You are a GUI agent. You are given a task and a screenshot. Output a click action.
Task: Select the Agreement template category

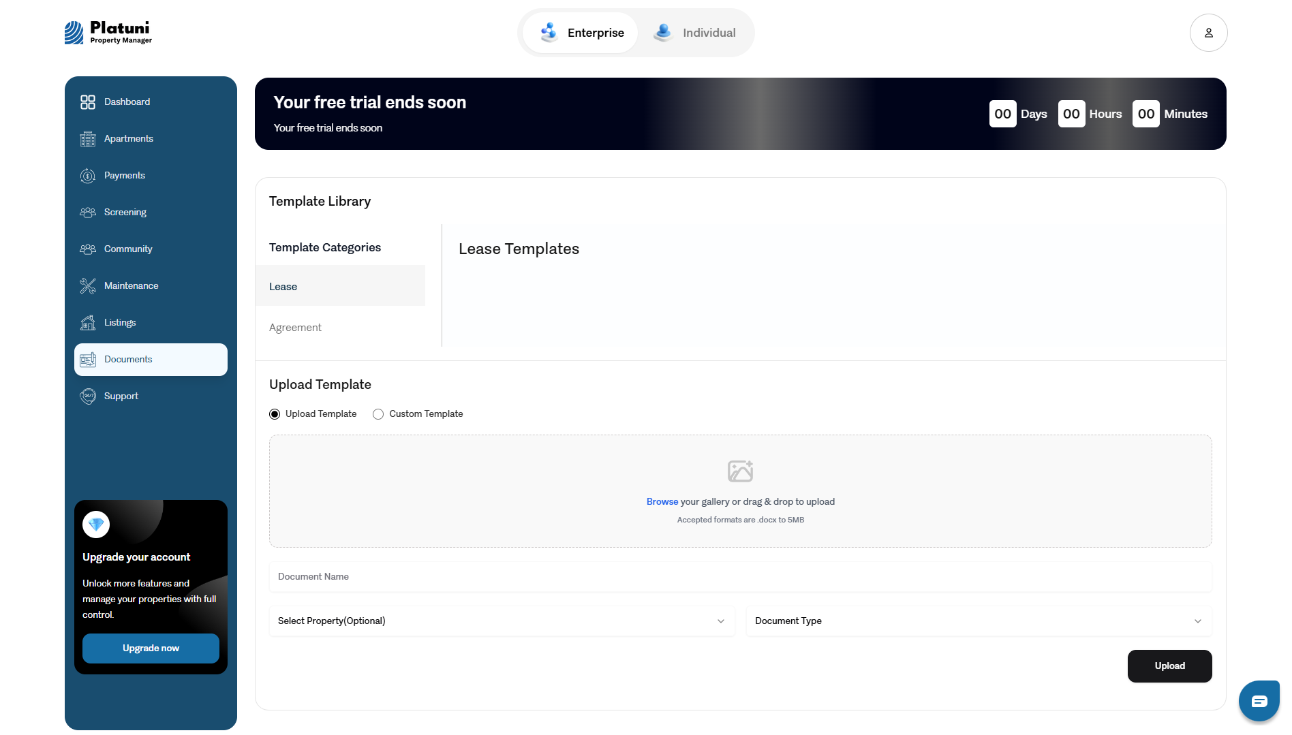pyautogui.click(x=340, y=327)
